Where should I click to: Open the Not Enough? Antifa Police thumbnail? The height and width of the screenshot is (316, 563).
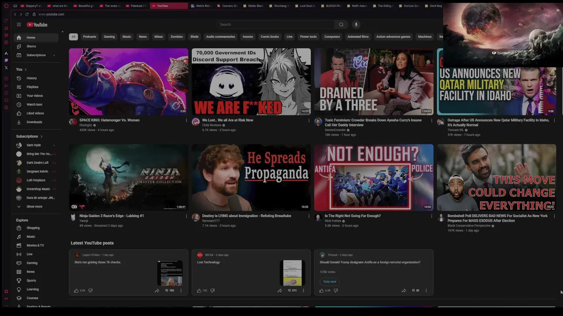click(x=374, y=177)
